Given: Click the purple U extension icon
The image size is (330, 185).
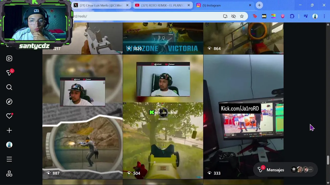Looking at the screenshot, I should 283,16.
